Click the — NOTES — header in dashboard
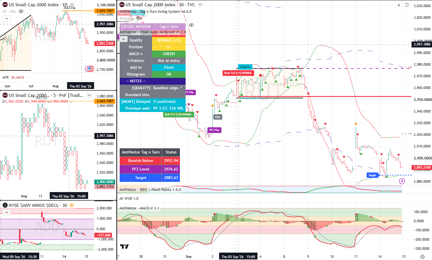Viewport: 432px width, 260px height. (x=153, y=81)
